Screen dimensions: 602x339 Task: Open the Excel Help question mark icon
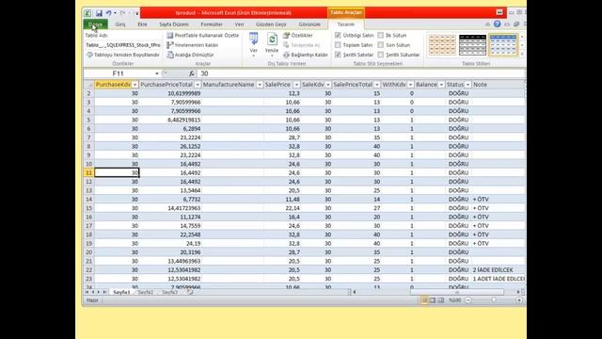point(498,24)
